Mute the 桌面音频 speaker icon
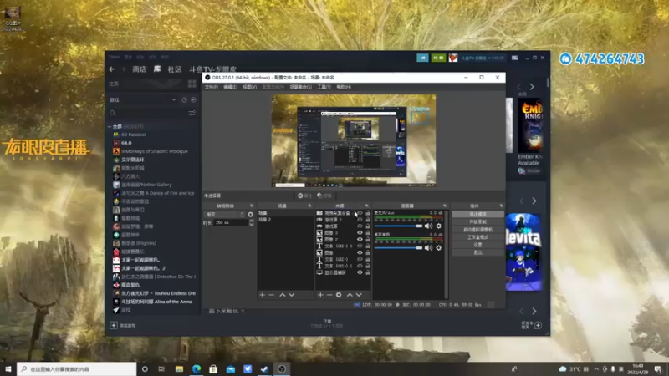This screenshot has height=376, width=669. coord(428,247)
